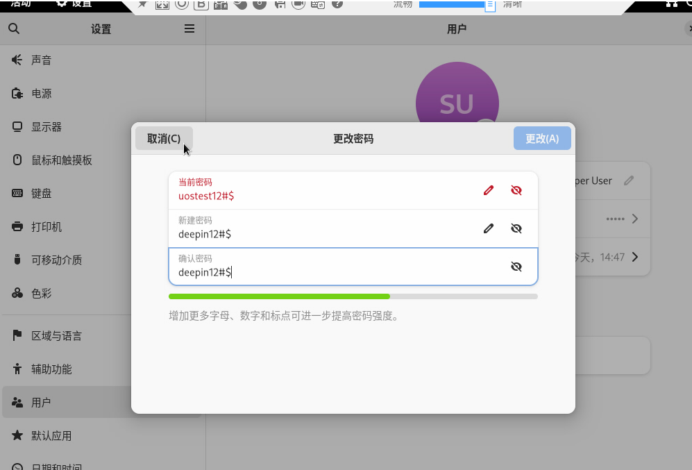Click the search icon in Settings header
Screen dimensions: 692x470
click(14, 29)
